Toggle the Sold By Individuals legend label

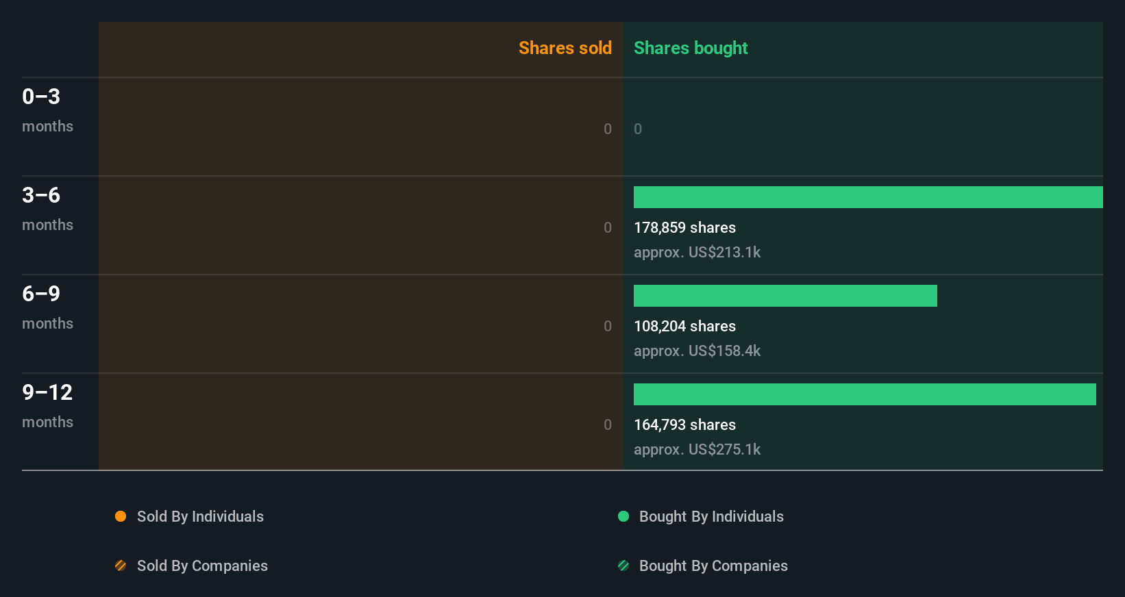pyautogui.click(x=200, y=516)
